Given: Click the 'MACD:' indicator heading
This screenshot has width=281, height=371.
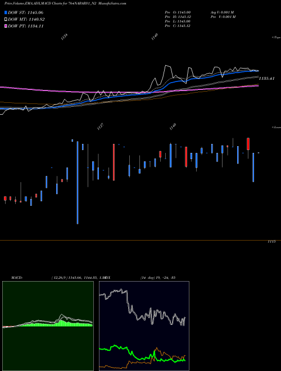Looking at the screenshot, I should pyautogui.click(x=17, y=278).
